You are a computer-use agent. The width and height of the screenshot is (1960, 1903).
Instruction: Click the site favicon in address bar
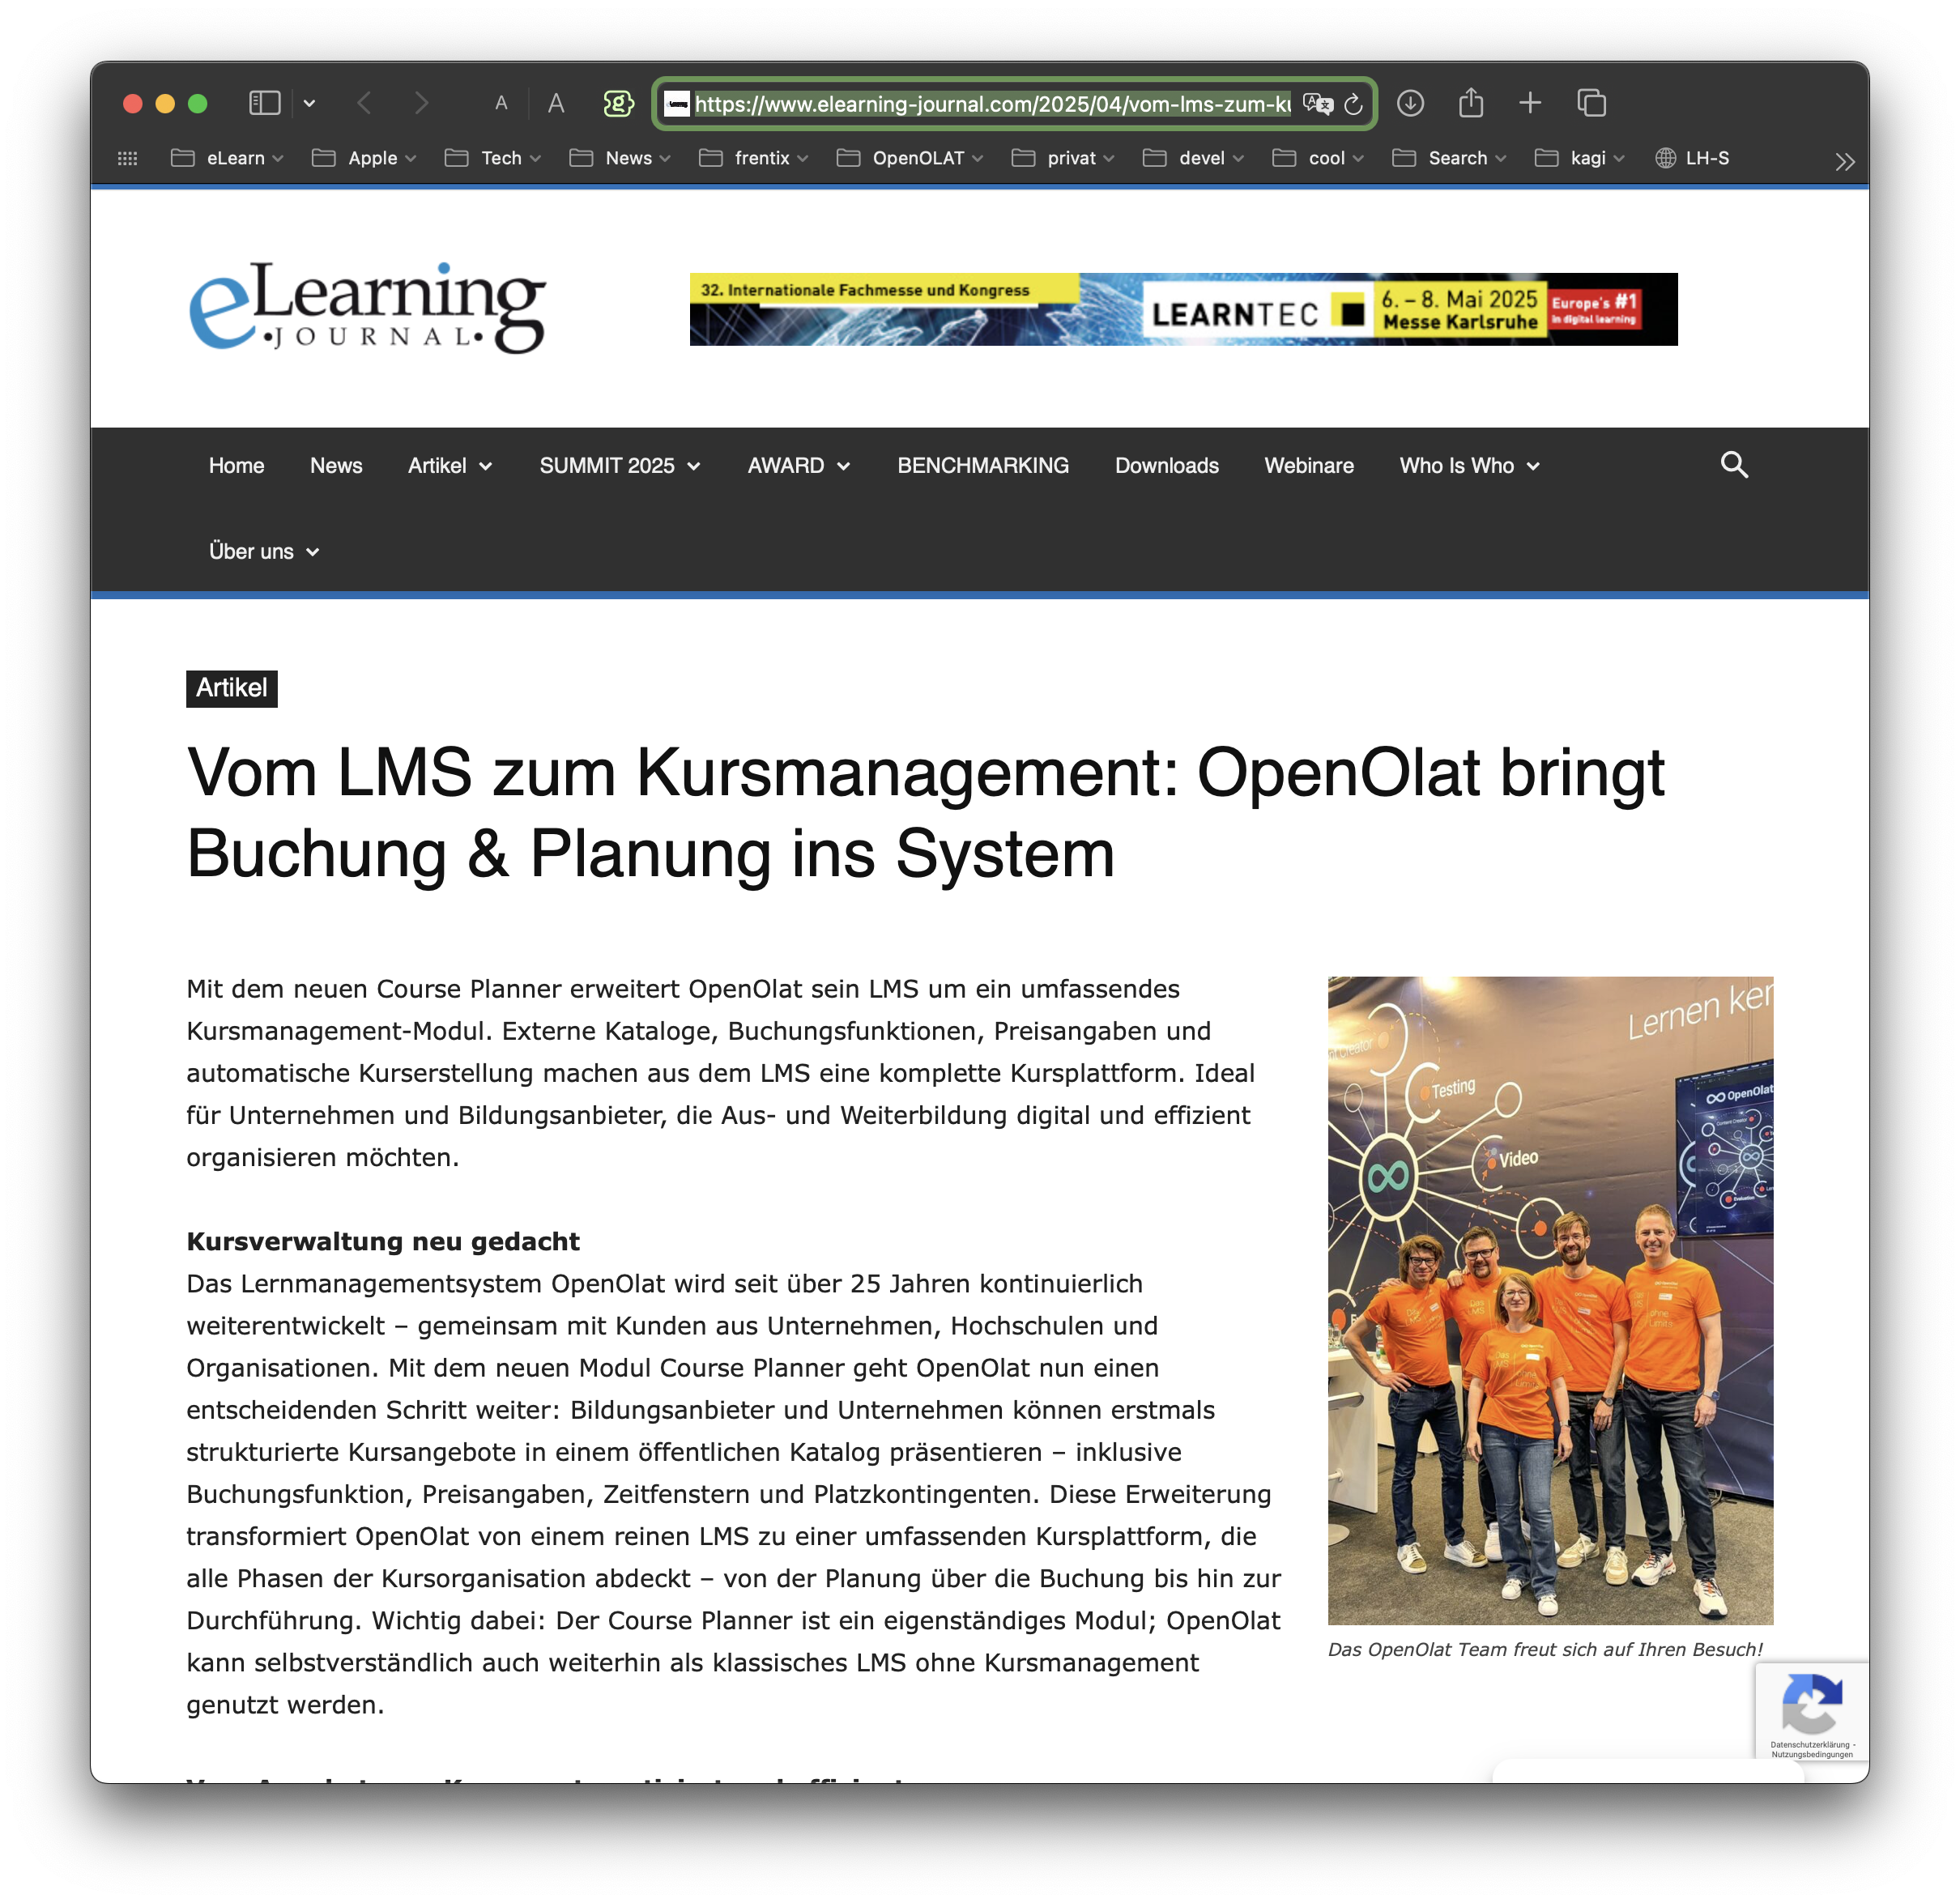point(677,104)
